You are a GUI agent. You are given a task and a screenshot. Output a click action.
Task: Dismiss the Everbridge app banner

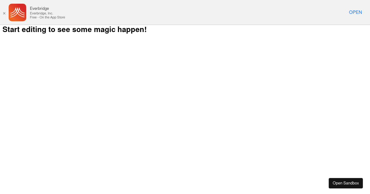point(4,13)
